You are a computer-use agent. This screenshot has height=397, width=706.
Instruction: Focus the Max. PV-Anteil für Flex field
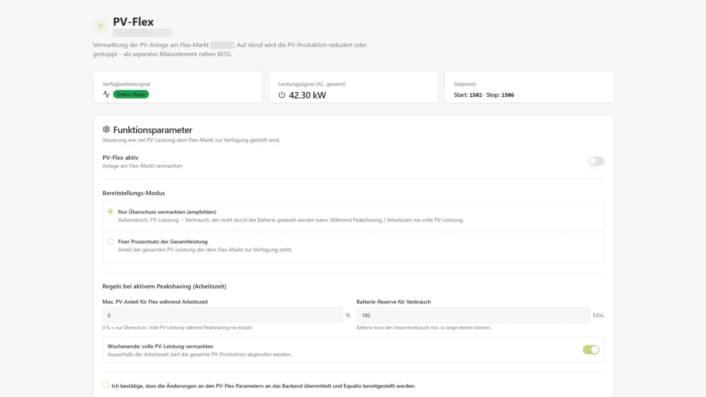pos(222,315)
